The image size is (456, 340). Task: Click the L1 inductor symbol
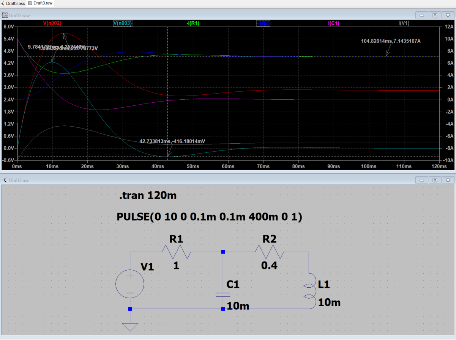pos(311,291)
